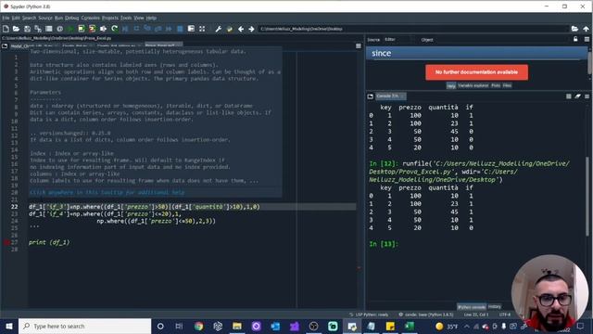The image size is (593, 334).
Task: Click taskbar search box
Action: point(84,326)
